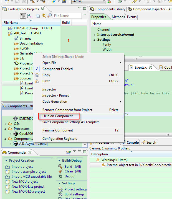Image resolution: width=172 pixels, height=199 pixels.
Task: Click the magnifier search icon beside File Name
Action: tap(49, 15)
